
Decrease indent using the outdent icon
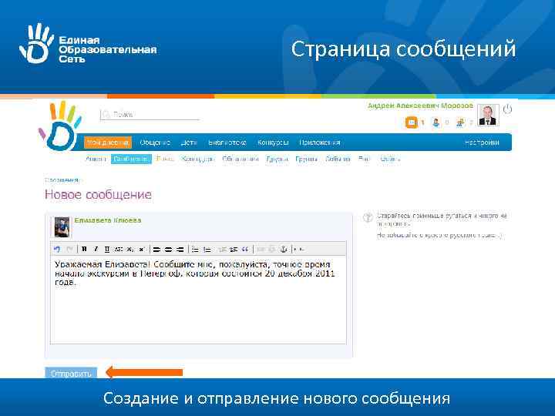pyautogui.click(x=222, y=250)
